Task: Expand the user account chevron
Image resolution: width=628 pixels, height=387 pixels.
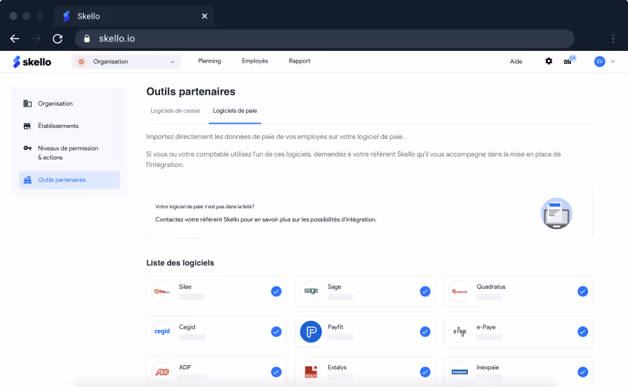Action: [613, 62]
